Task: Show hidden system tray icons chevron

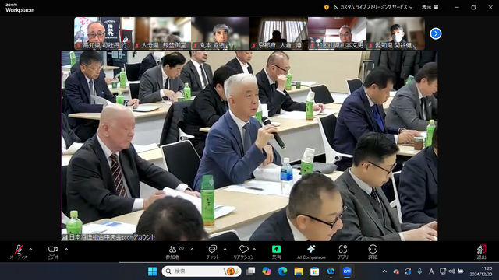Action: click(384, 271)
